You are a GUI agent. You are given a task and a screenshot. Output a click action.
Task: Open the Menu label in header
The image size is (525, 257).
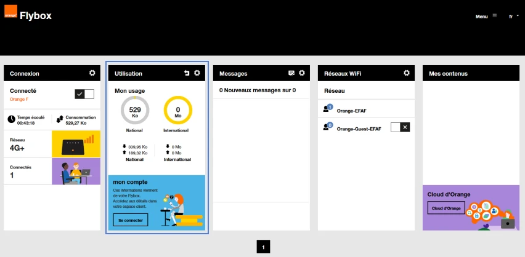point(481,17)
